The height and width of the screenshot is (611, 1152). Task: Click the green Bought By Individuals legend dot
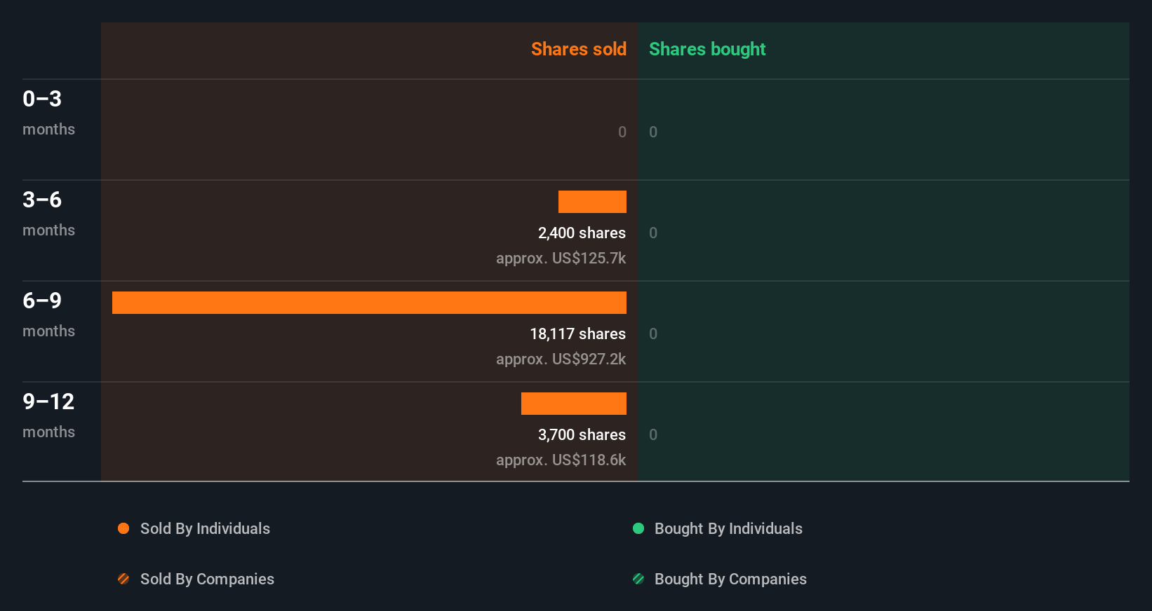click(x=638, y=528)
